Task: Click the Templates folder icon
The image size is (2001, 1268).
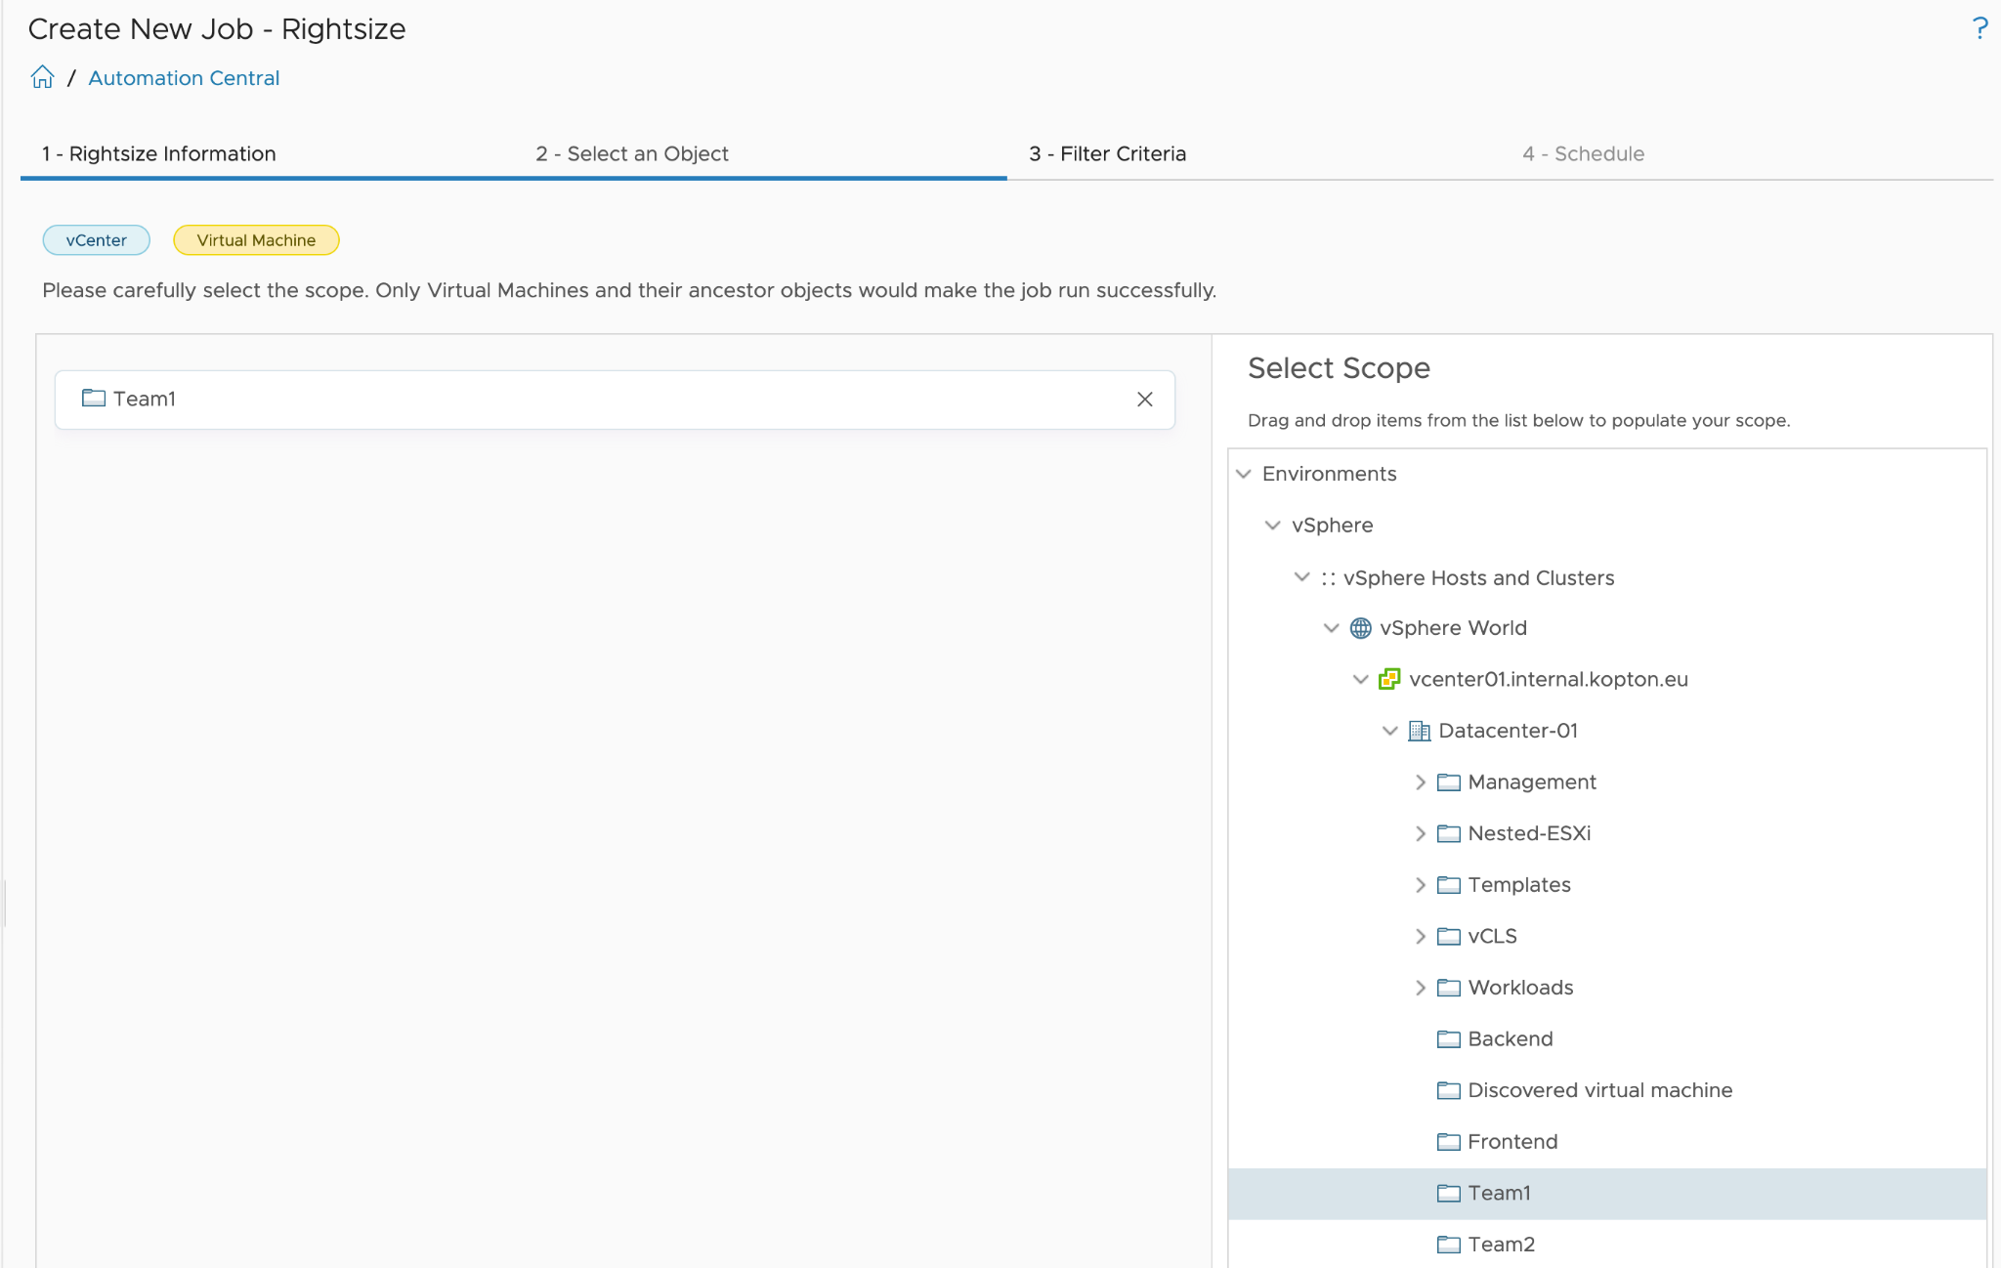Action: (1449, 885)
